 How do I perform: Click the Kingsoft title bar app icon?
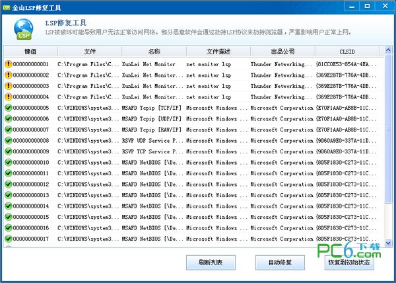(x=7, y=7)
